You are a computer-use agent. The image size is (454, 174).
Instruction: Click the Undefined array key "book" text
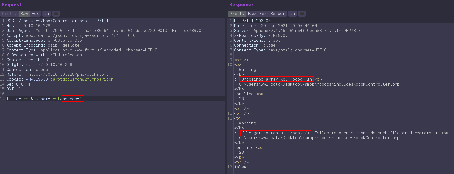[x=276, y=79]
